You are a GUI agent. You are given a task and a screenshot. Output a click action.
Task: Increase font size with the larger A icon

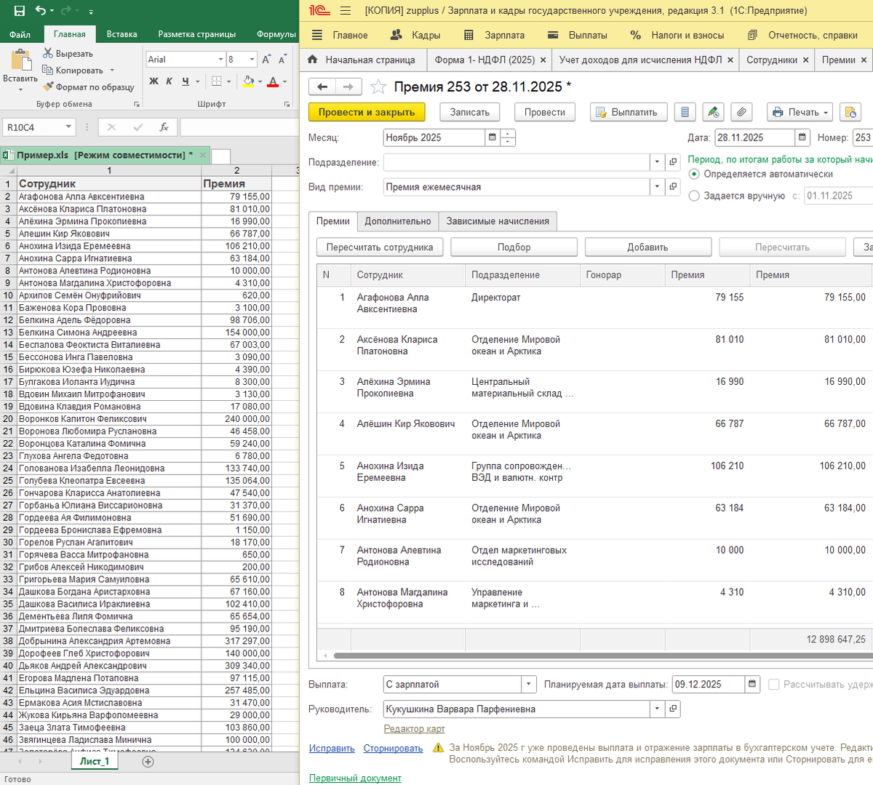pyautogui.click(x=266, y=59)
